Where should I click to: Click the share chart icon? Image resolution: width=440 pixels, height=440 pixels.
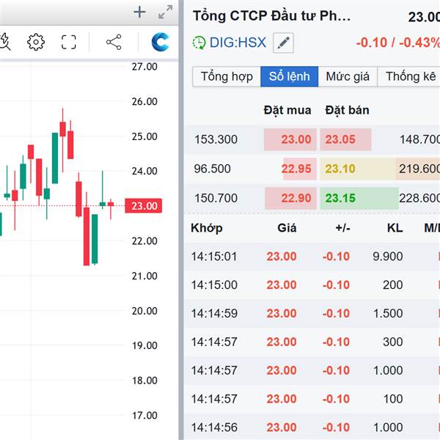click(114, 42)
